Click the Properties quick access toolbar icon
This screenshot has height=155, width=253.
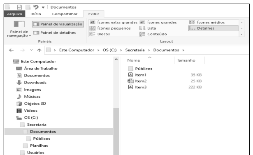pos(19,7)
